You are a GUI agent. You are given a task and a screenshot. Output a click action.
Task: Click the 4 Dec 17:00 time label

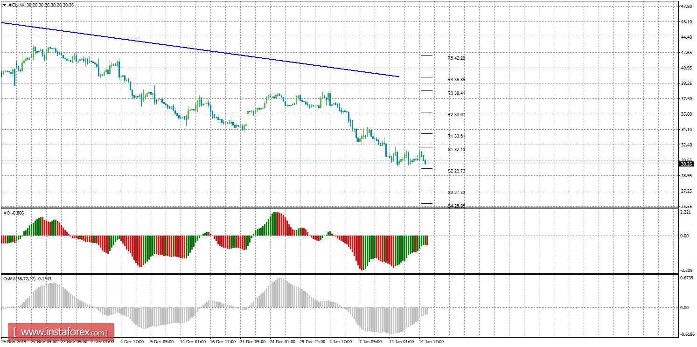pos(132,342)
